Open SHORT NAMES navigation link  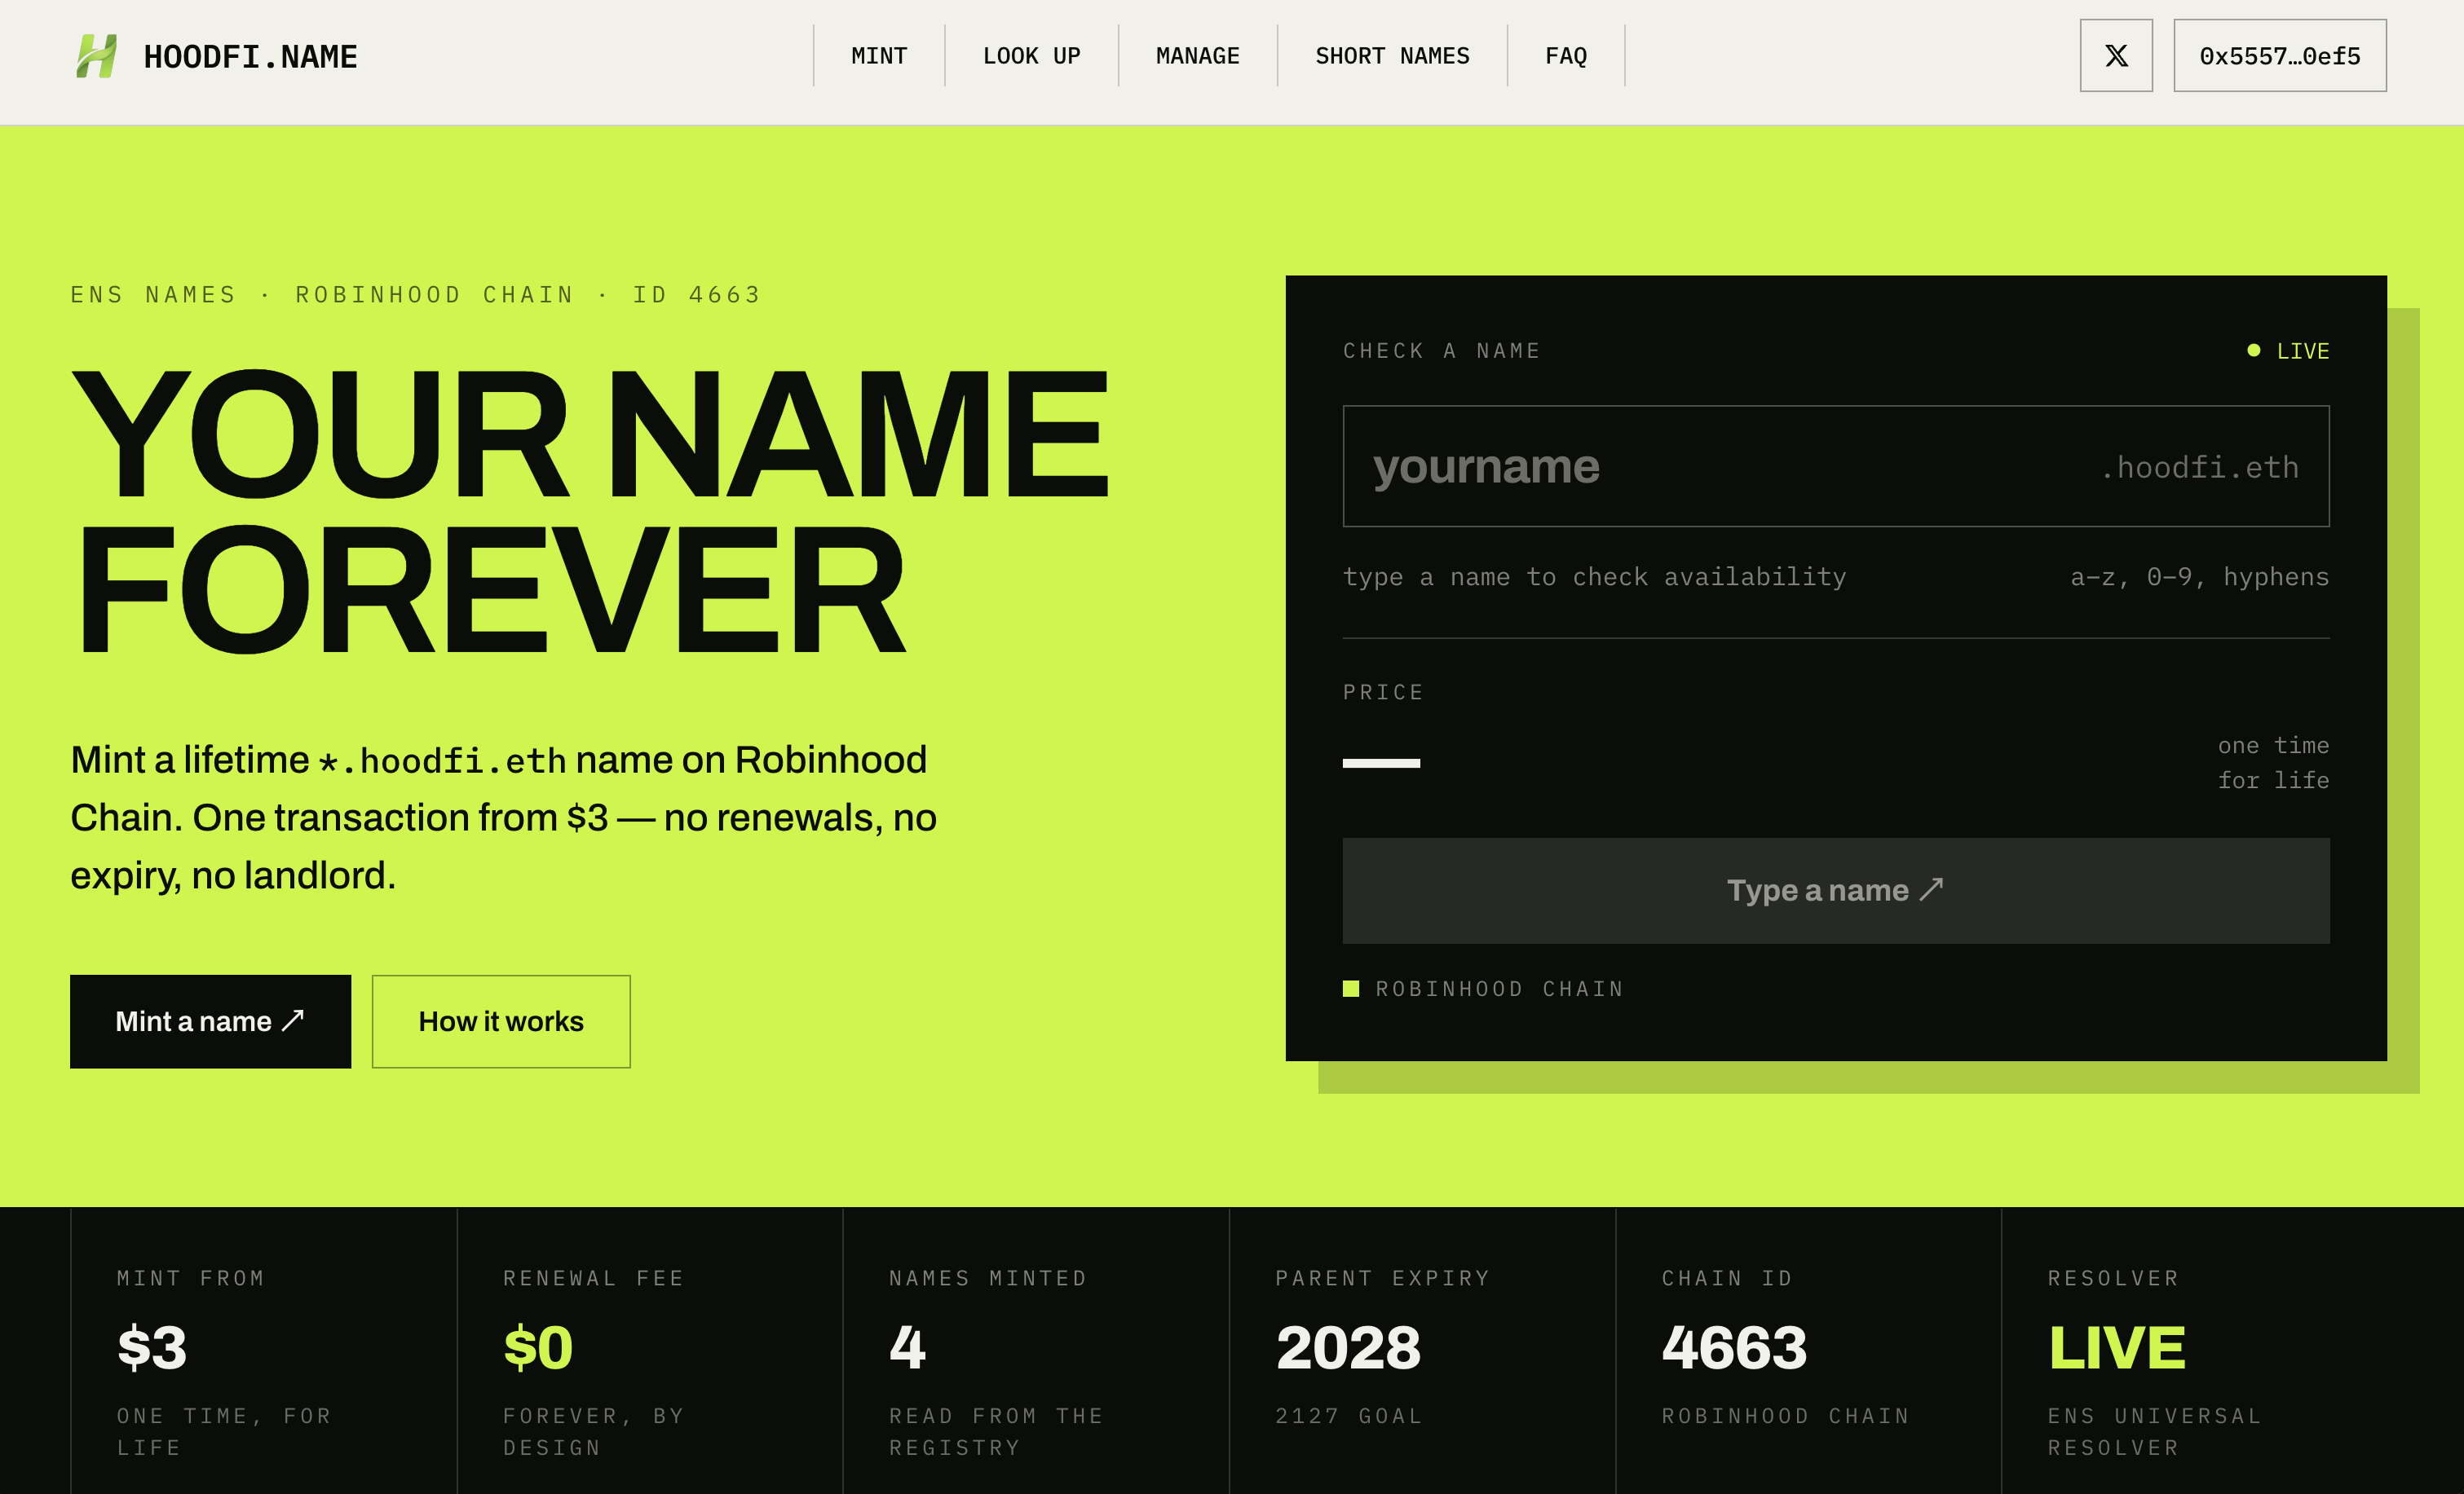[x=1392, y=56]
